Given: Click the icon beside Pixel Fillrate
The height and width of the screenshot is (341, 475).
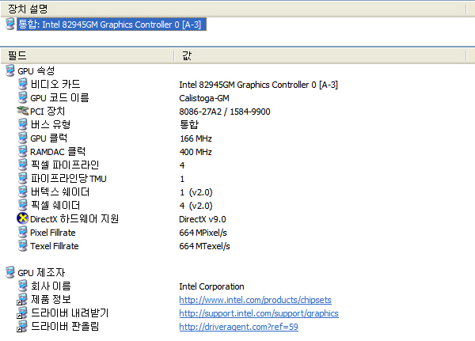Looking at the screenshot, I should point(23,232).
